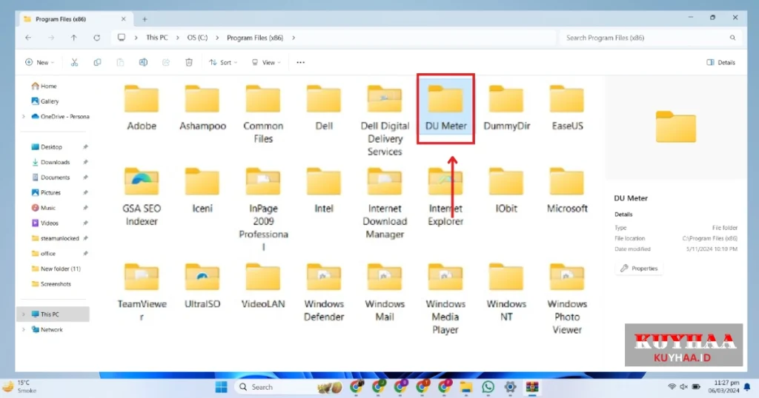The width and height of the screenshot is (759, 398).
Task: Close the Program Files (x86) tab
Action: (124, 18)
